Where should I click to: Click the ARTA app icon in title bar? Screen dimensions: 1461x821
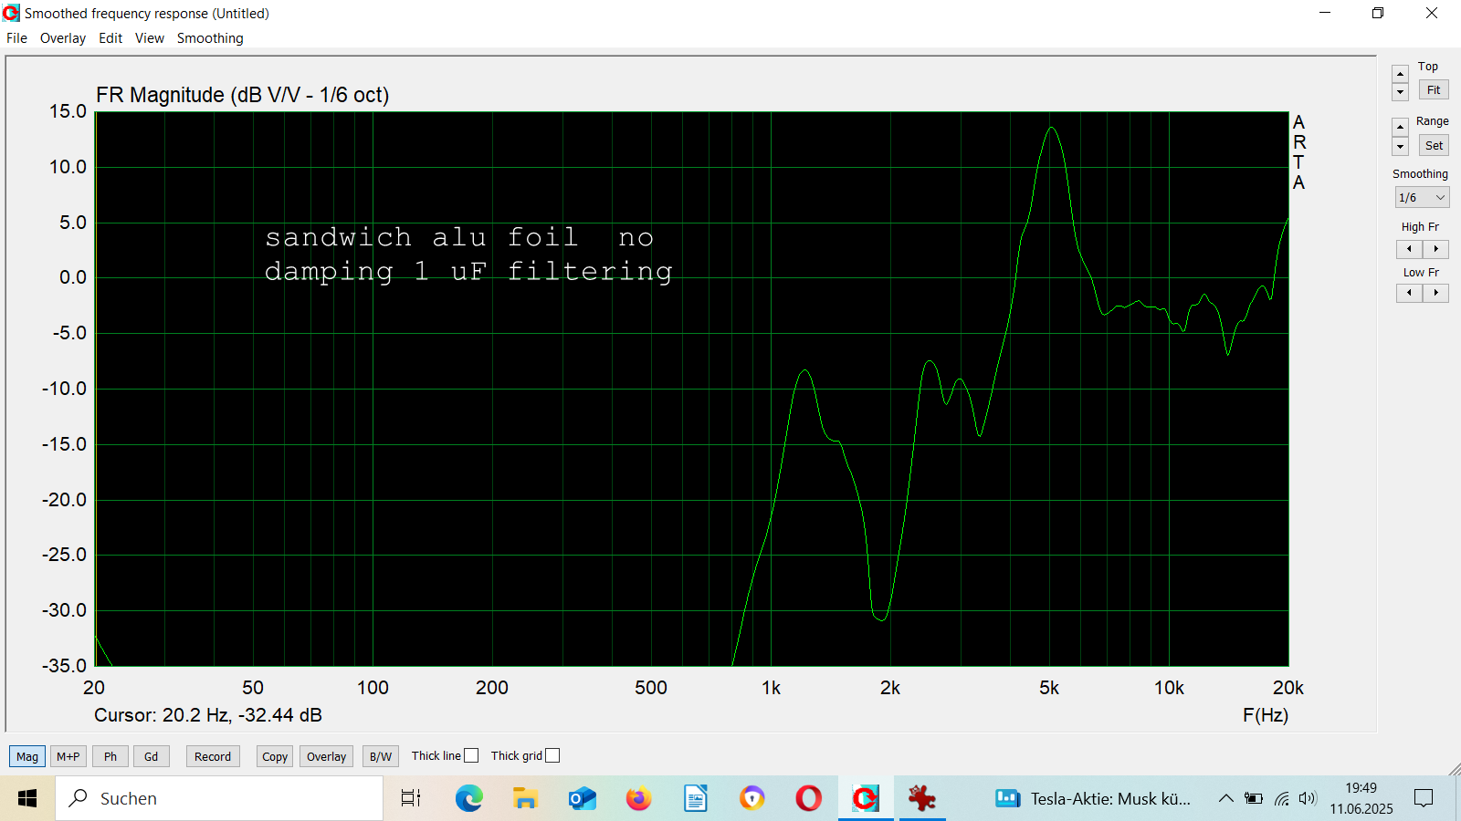coord(11,13)
